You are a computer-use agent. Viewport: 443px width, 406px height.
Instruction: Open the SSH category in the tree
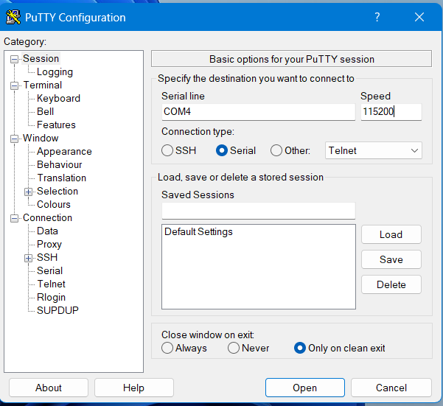point(47,257)
